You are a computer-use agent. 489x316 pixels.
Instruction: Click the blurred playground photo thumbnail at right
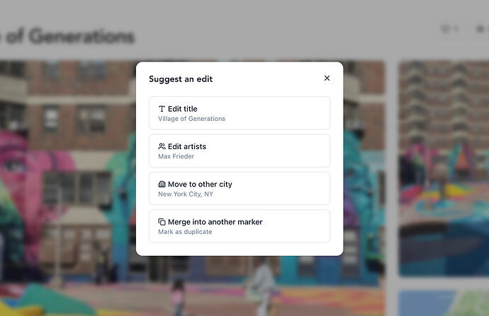pyautogui.click(x=444, y=168)
